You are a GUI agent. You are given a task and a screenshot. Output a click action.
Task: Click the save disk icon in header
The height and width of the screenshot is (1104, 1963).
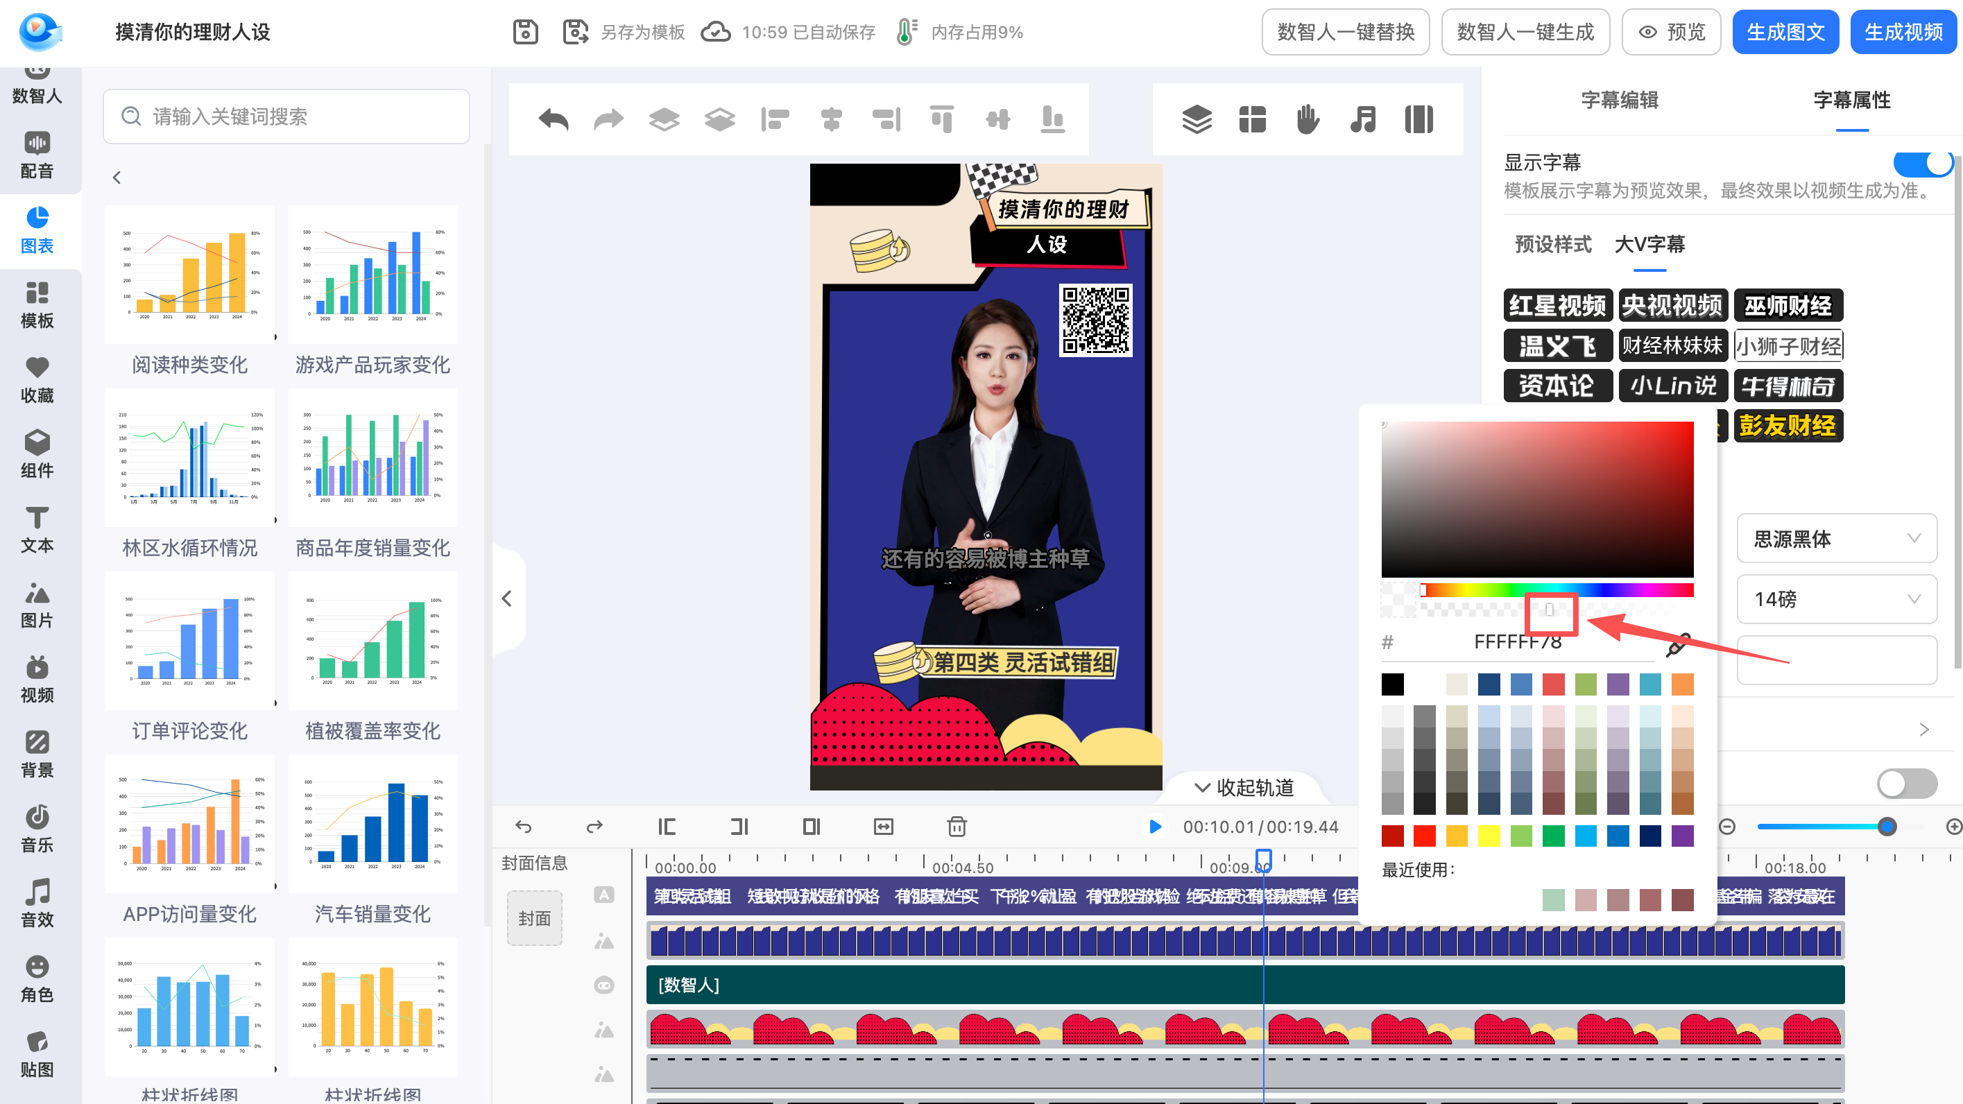click(x=525, y=32)
